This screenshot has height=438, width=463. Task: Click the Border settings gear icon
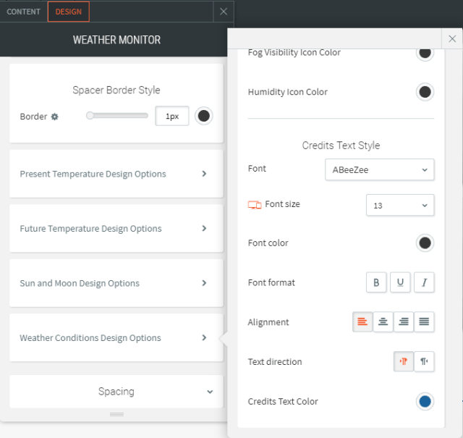point(54,117)
